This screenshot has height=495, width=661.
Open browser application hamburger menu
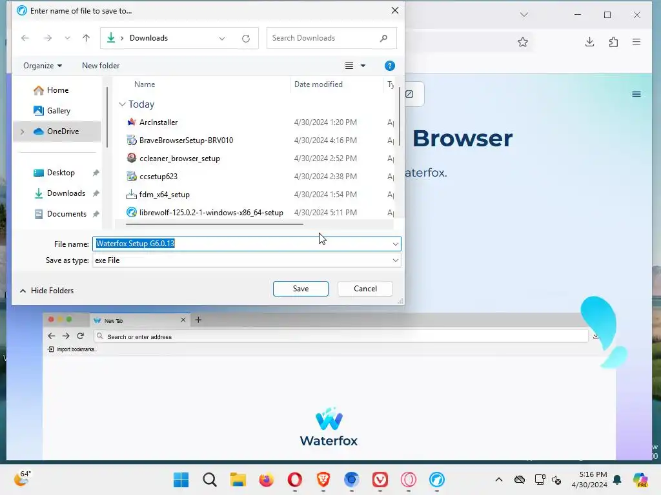pyautogui.click(x=636, y=42)
